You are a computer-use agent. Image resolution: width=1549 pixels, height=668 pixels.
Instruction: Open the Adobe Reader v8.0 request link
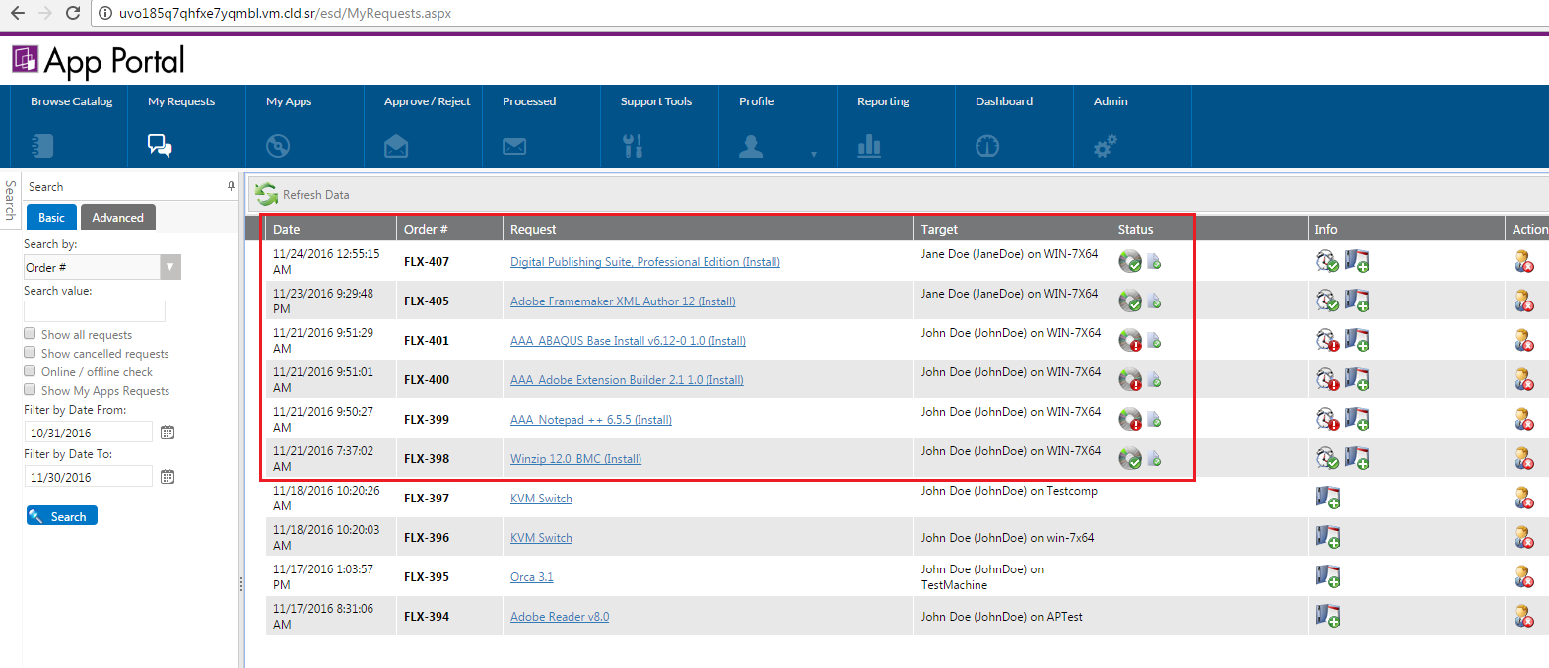point(559,617)
